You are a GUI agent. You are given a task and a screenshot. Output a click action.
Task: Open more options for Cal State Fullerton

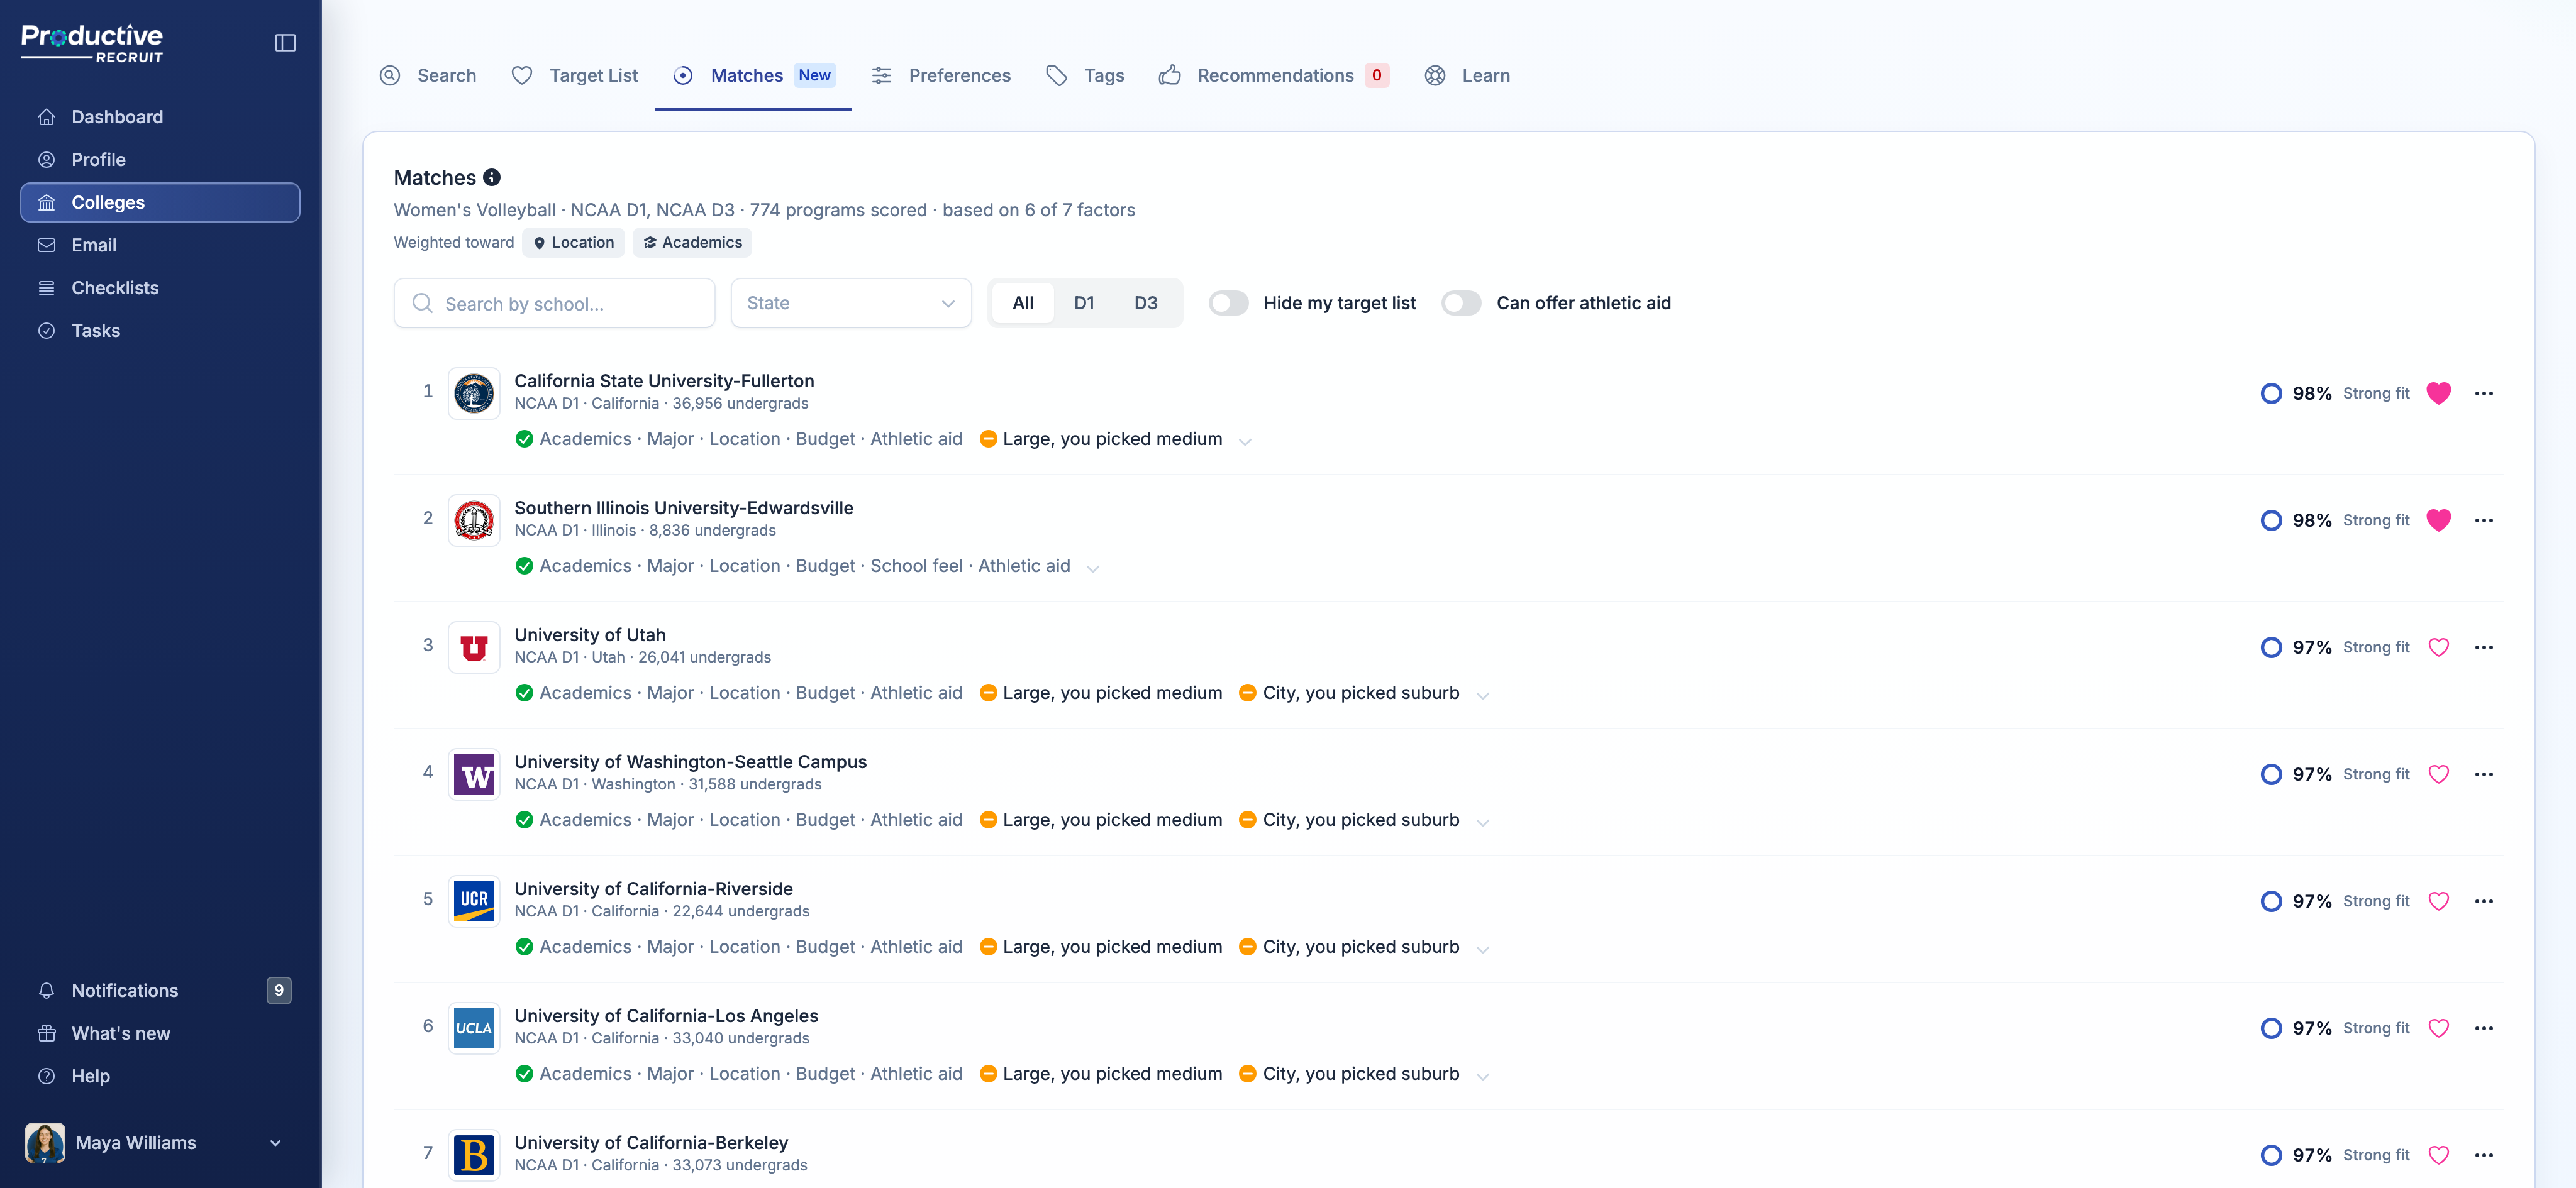click(2484, 393)
